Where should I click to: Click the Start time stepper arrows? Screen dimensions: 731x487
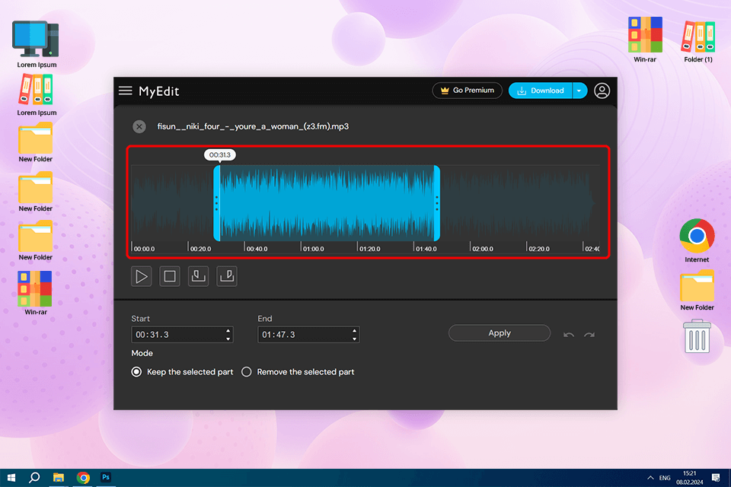[x=228, y=335]
